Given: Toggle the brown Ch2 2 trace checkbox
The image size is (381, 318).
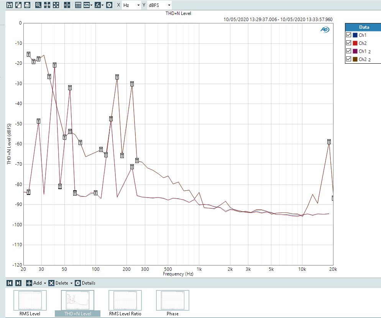Looking at the screenshot, I should pos(348,59).
